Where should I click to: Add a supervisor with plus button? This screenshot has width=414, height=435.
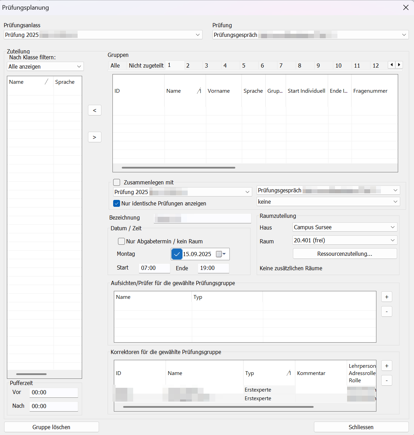386,297
